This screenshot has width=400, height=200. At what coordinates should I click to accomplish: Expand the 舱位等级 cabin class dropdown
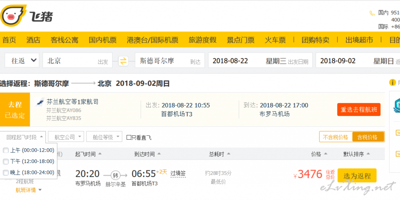tap(105, 137)
